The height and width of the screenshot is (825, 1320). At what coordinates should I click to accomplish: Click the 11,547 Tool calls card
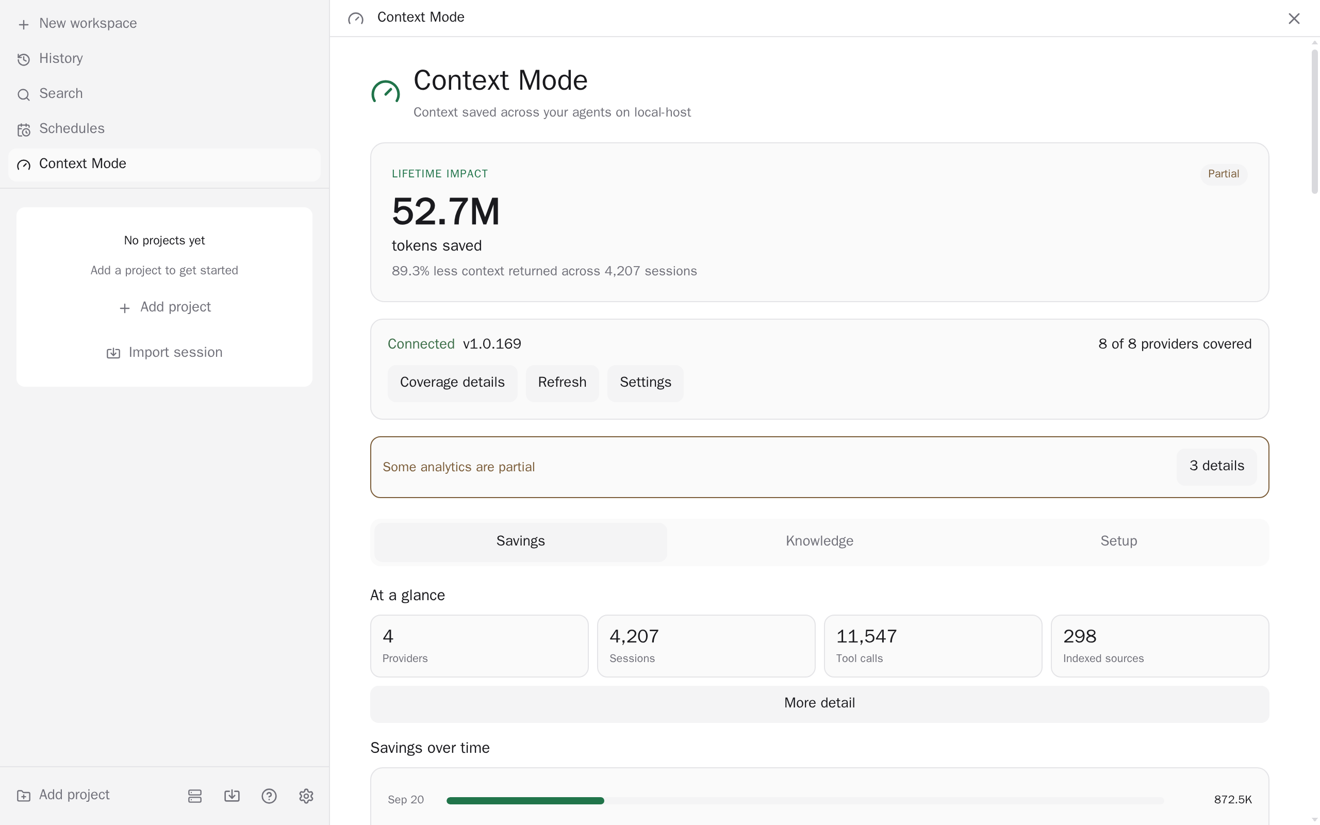[x=933, y=646]
